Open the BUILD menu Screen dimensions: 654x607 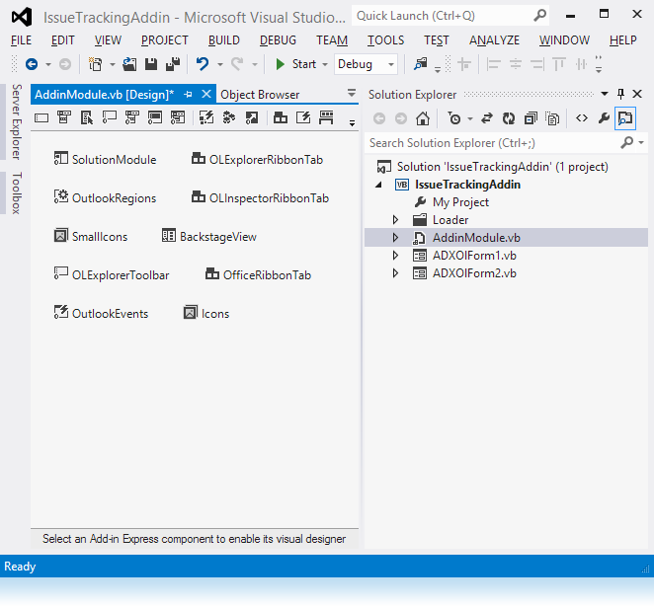[224, 40]
